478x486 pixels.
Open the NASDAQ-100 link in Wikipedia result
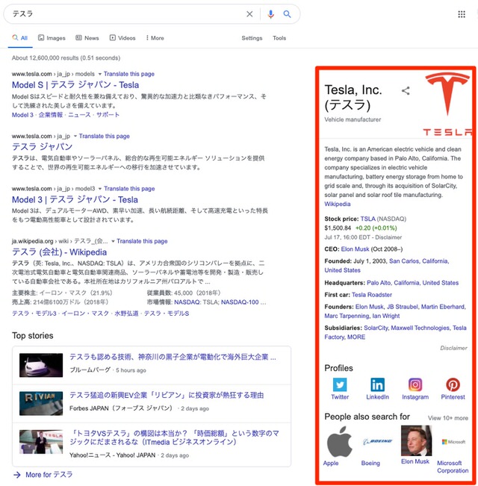click(240, 302)
